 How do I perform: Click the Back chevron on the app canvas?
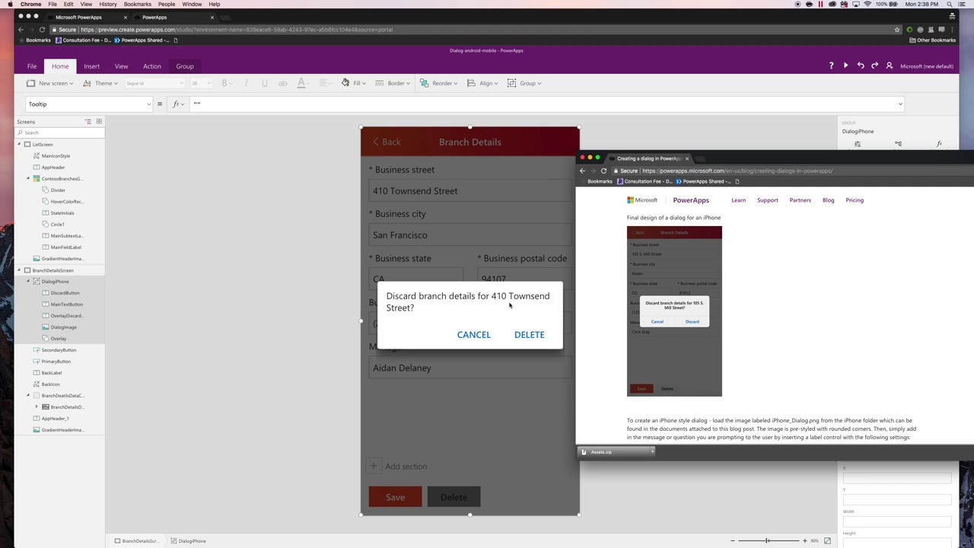tap(376, 142)
